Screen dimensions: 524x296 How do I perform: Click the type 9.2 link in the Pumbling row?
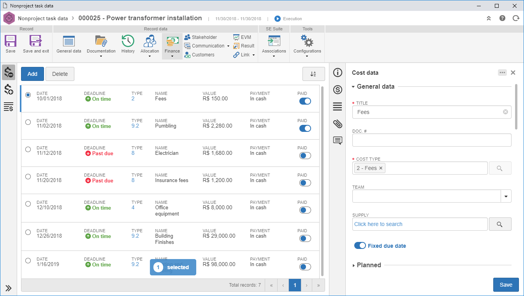[135, 126]
